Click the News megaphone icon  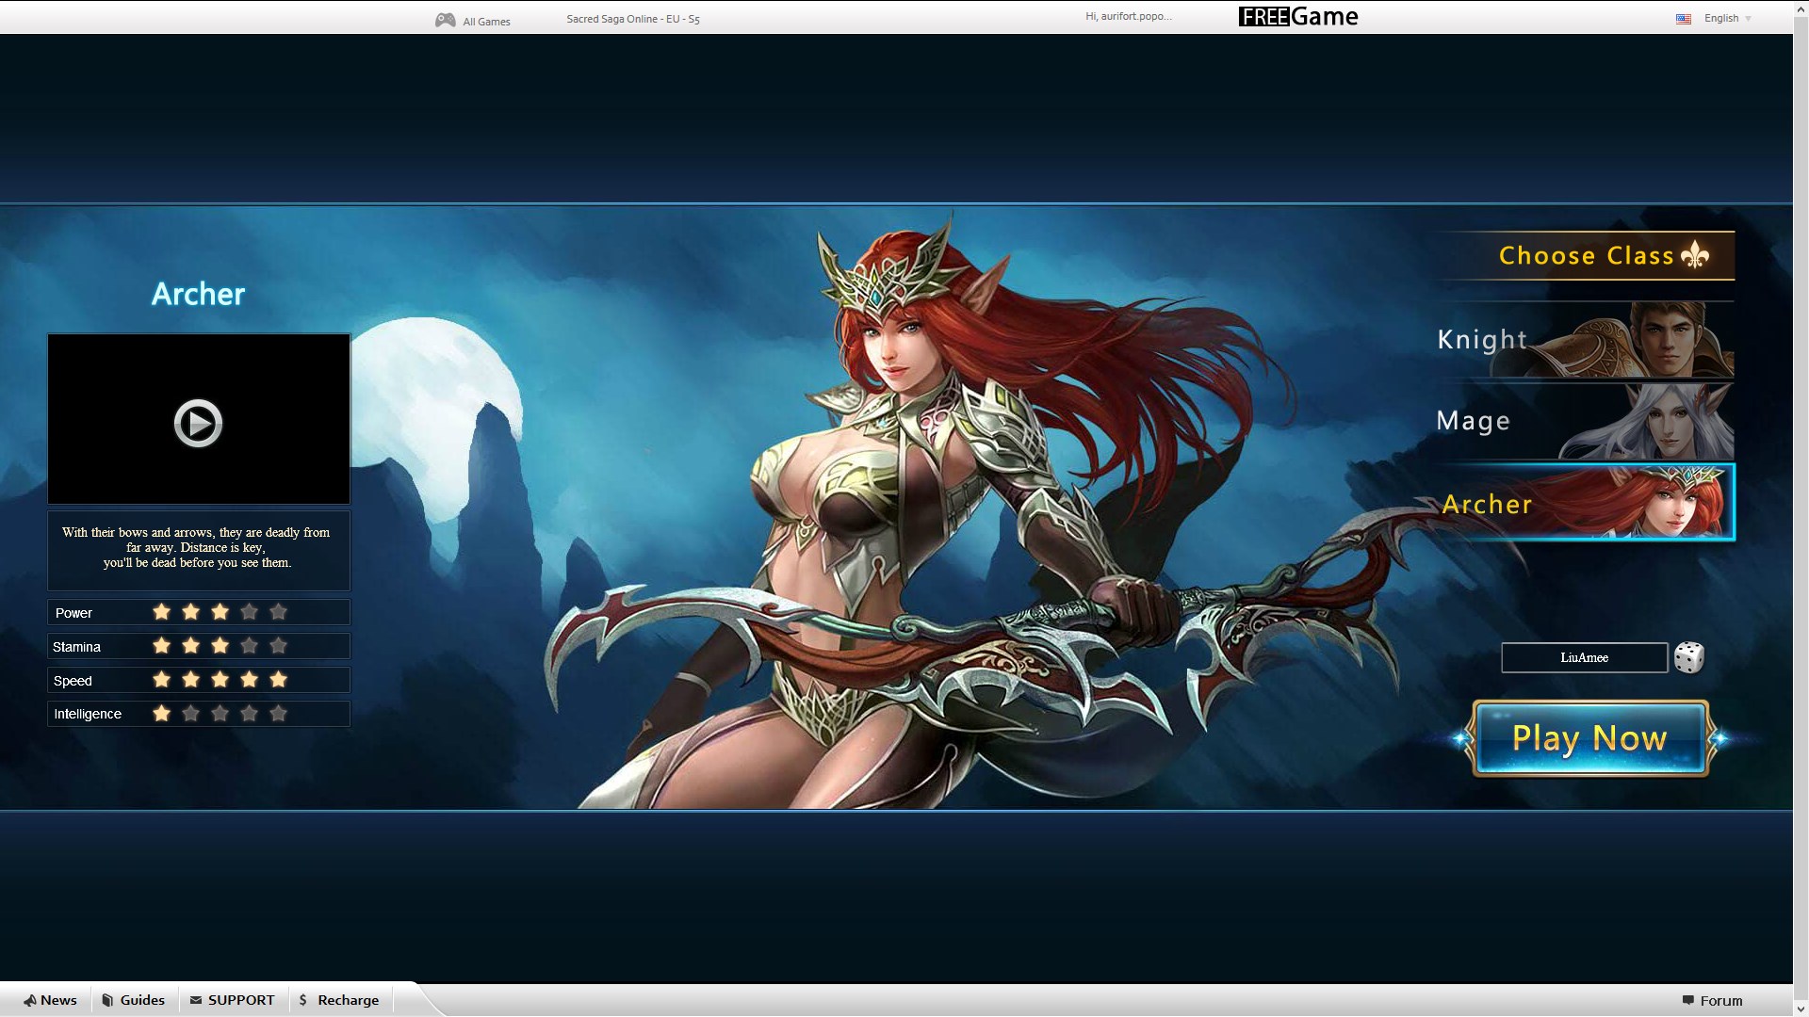(x=30, y=1000)
